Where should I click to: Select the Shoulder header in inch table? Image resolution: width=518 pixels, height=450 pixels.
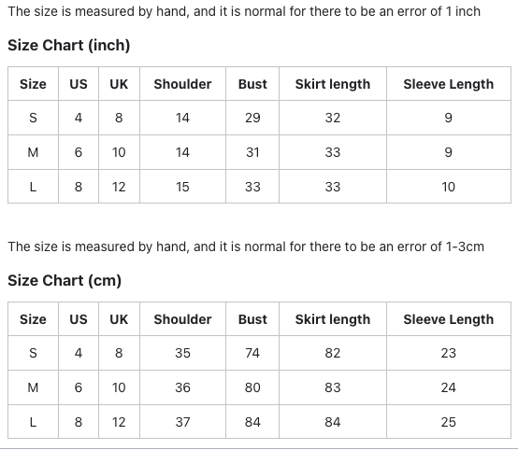click(182, 84)
